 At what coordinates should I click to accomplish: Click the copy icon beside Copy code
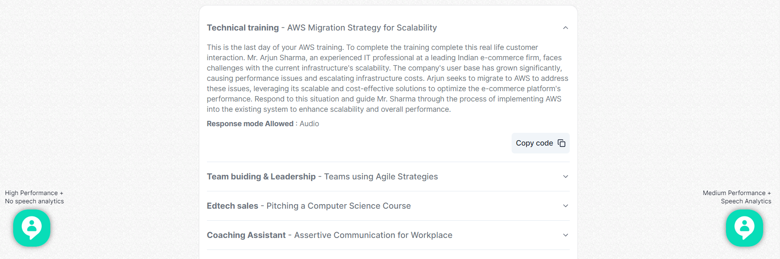click(562, 143)
